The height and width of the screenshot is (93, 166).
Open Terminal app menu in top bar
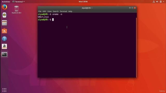tap(18, 2)
